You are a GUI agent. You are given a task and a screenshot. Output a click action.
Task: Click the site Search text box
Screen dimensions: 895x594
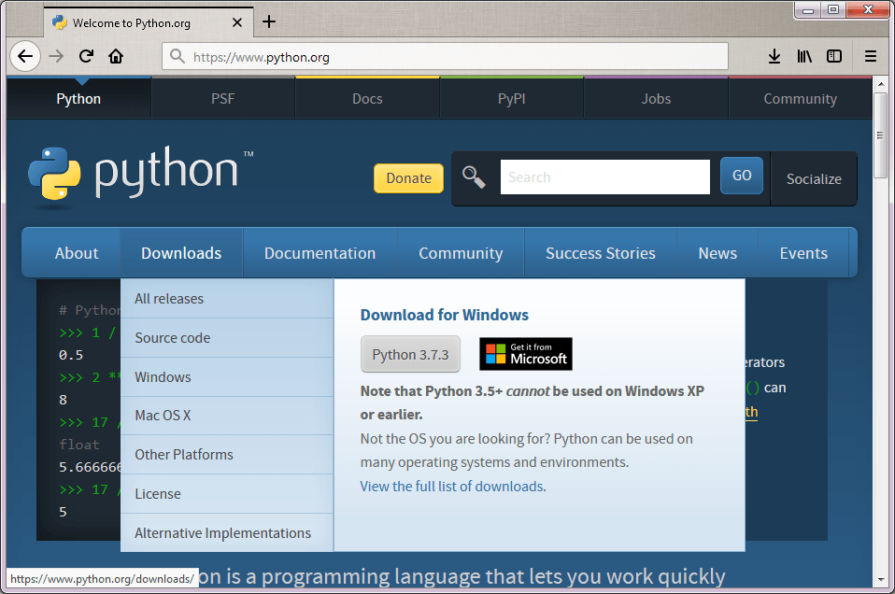(605, 177)
